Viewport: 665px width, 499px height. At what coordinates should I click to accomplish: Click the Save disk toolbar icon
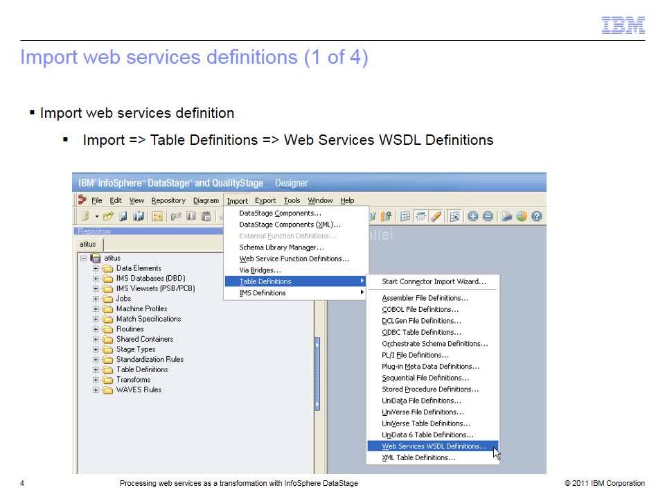pyautogui.click(x=123, y=216)
